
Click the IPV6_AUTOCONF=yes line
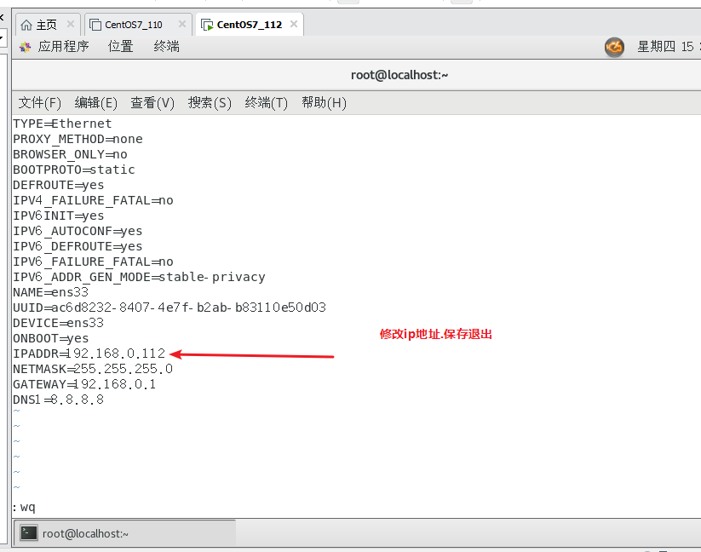78,231
